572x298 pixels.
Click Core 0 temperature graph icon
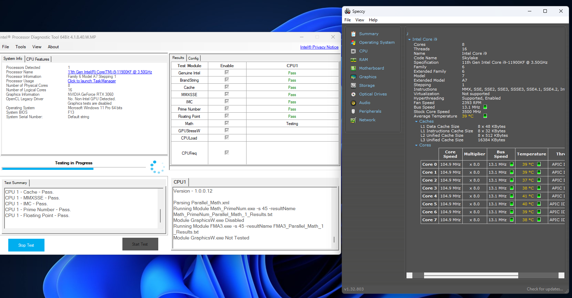point(539,164)
